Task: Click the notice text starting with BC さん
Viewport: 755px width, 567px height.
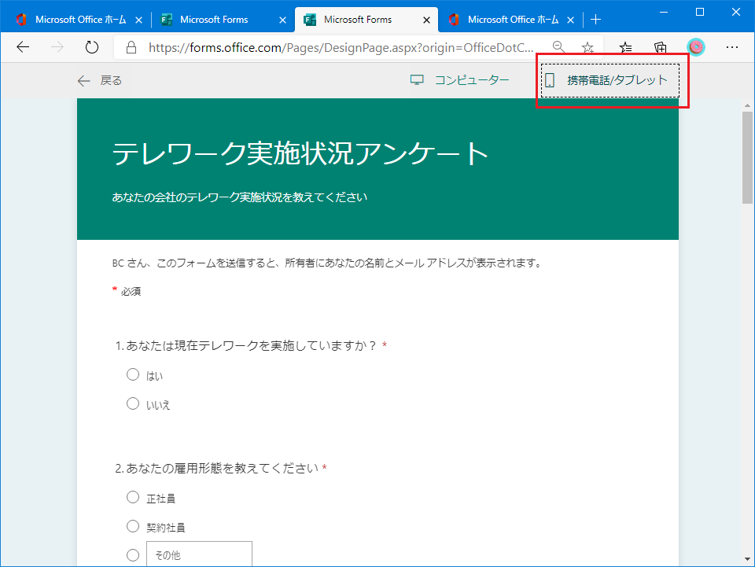Action: (x=327, y=263)
